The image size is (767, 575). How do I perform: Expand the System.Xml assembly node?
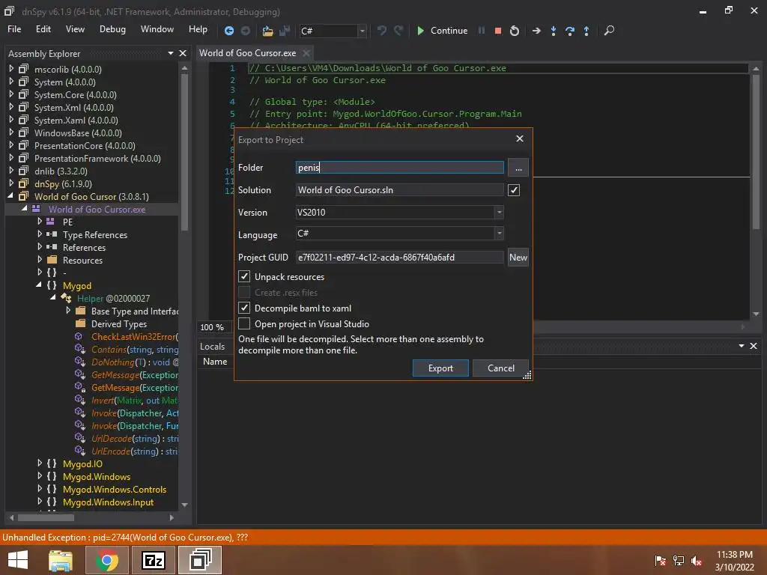point(11,107)
